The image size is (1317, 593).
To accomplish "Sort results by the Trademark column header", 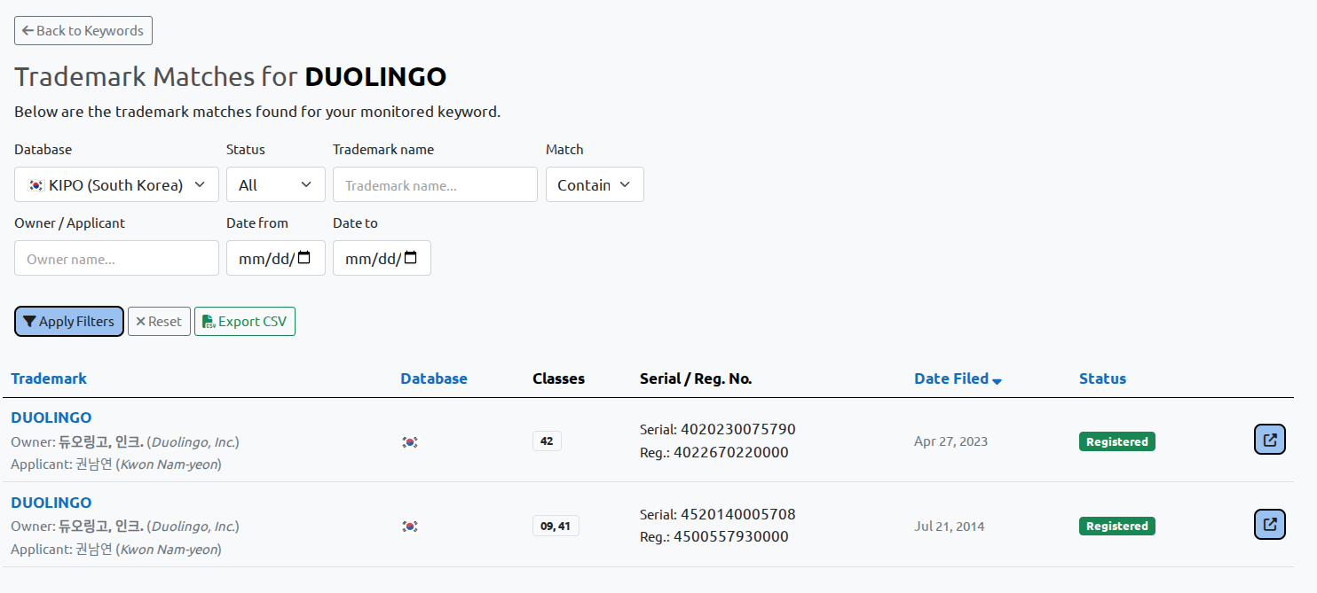I will 49,378.
